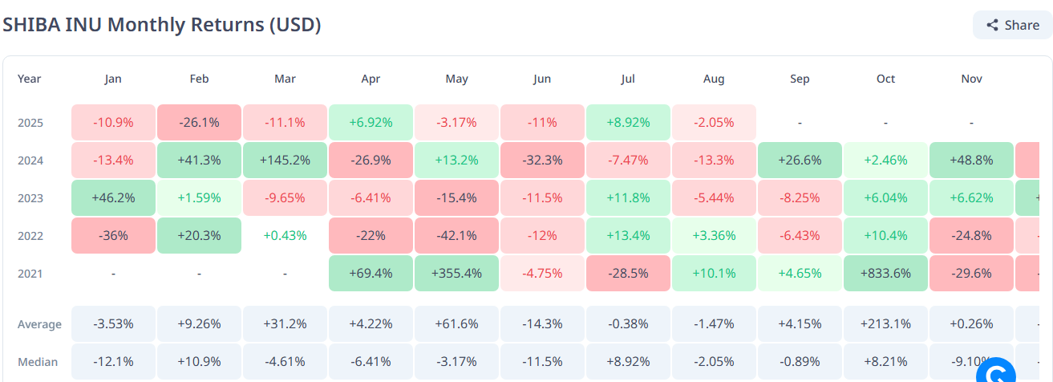Click the +833.6% October 2021 cell
1053x382 pixels.
885,274
